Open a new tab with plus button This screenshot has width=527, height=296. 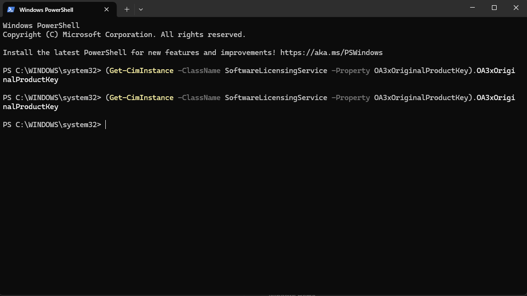pos(127,9)
